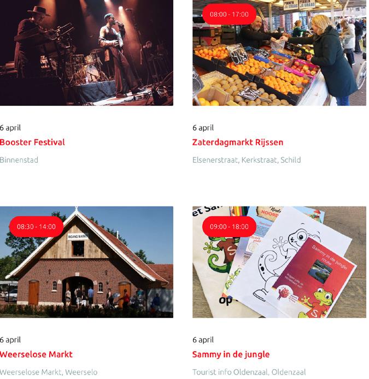Screen dimensions: 369x379
Task: Select the Binnenstad location text
Action: tap(19, 160)
